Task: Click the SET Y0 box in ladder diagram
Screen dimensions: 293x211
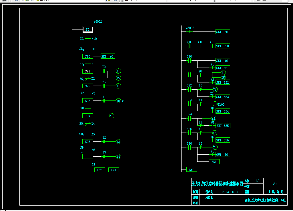Action: point(223,61)
